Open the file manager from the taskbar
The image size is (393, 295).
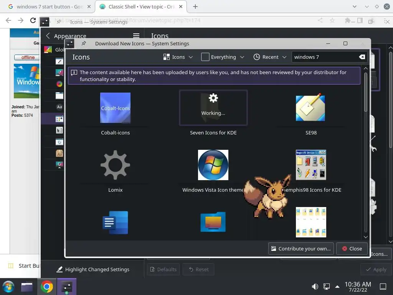coord(27,287)
